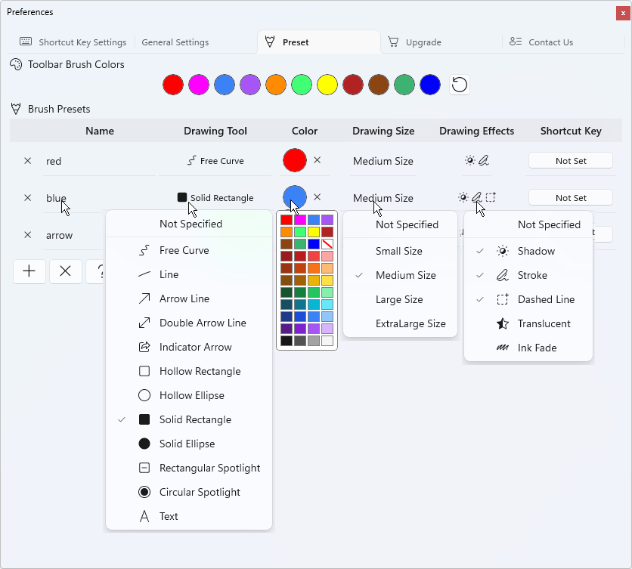
Task: Switch to General Settings tab
Action: coord(175,42)
